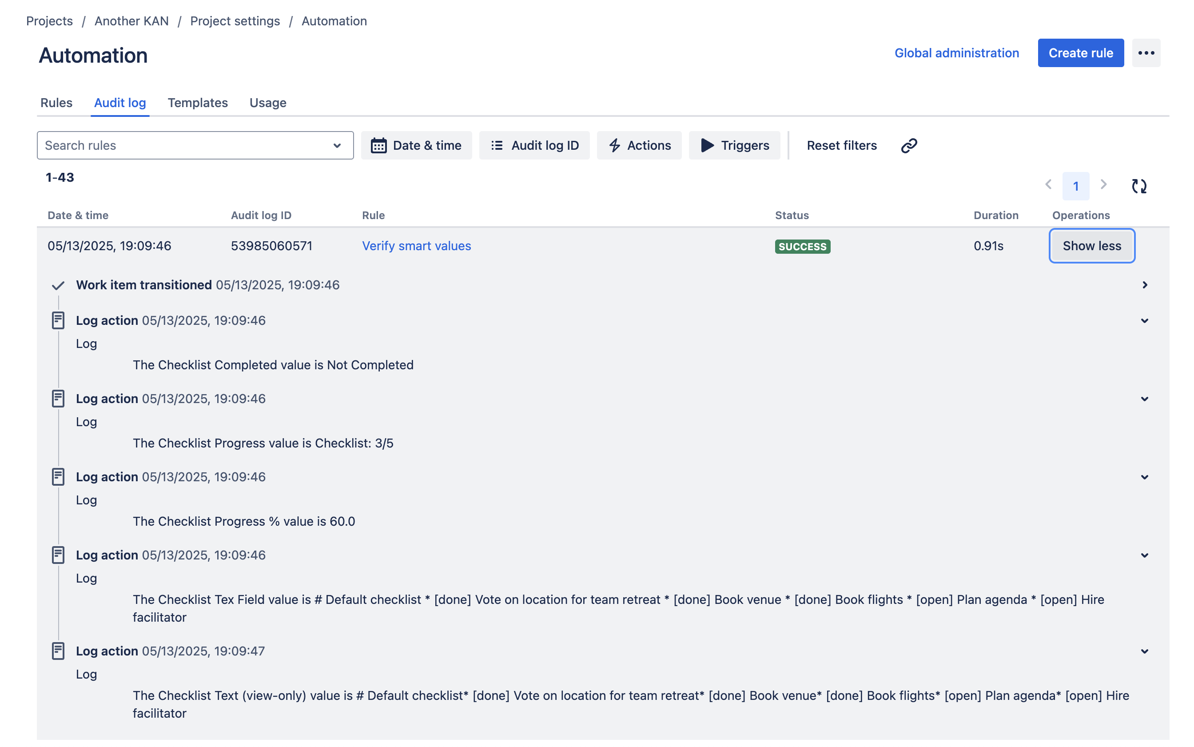Open the Audit log ID filter
This screenshot has height=747, width=1194.
(x=534, y=145)
